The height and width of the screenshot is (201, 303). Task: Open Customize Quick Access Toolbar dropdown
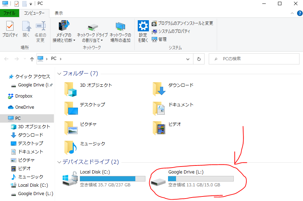tap(31, 4)
